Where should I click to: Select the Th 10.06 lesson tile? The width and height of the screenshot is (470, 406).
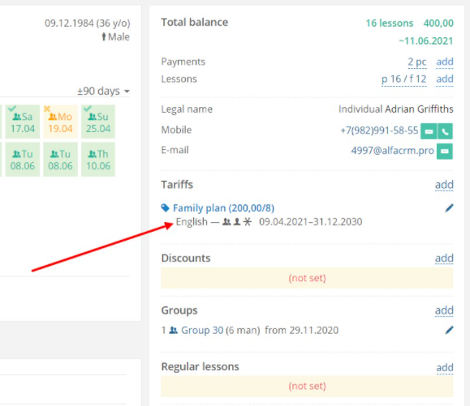point(98,159)
